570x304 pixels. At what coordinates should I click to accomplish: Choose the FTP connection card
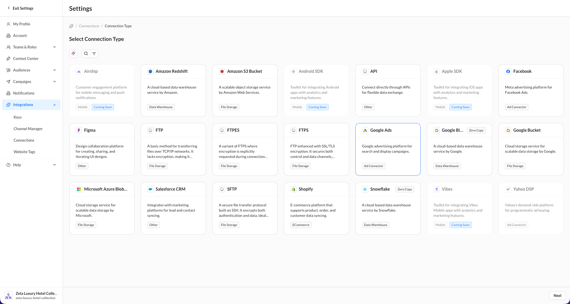pos(173,150)
